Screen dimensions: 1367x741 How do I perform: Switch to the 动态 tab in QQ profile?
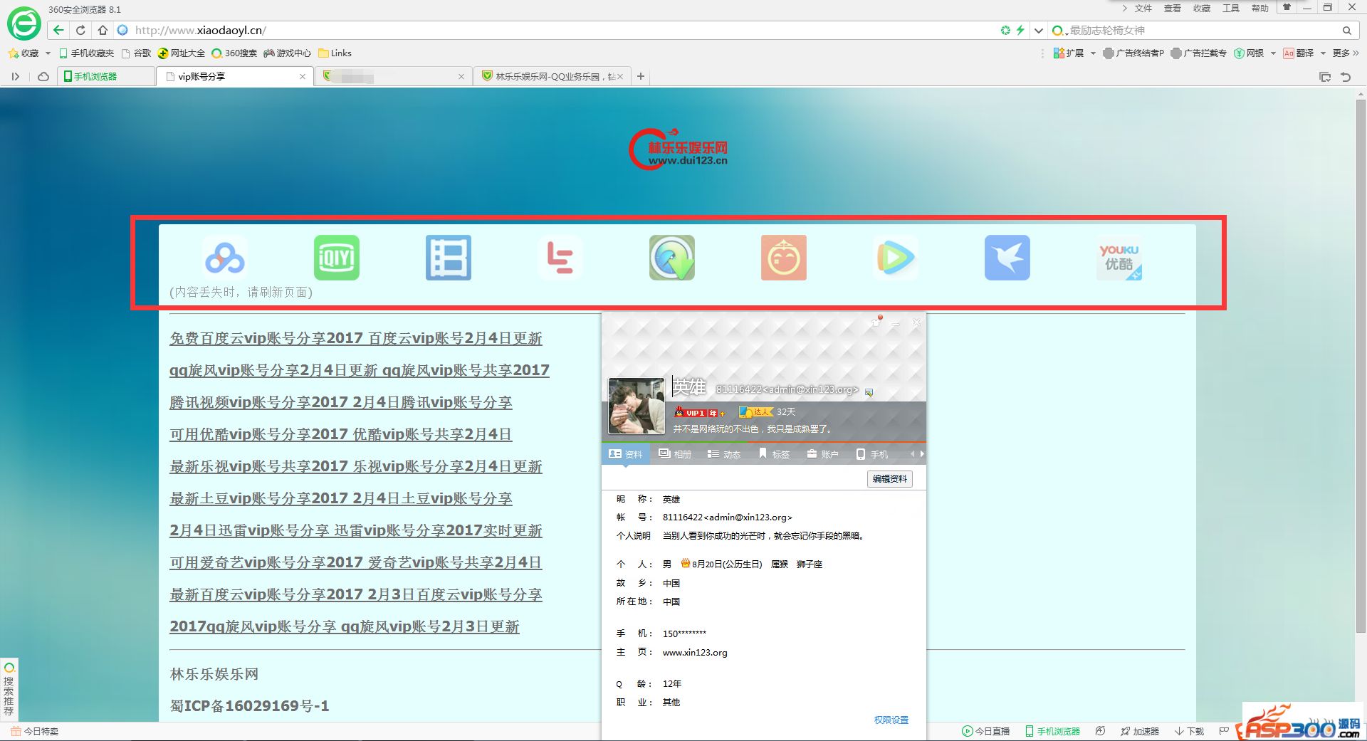pyautogui.click(x=724, y=454)
